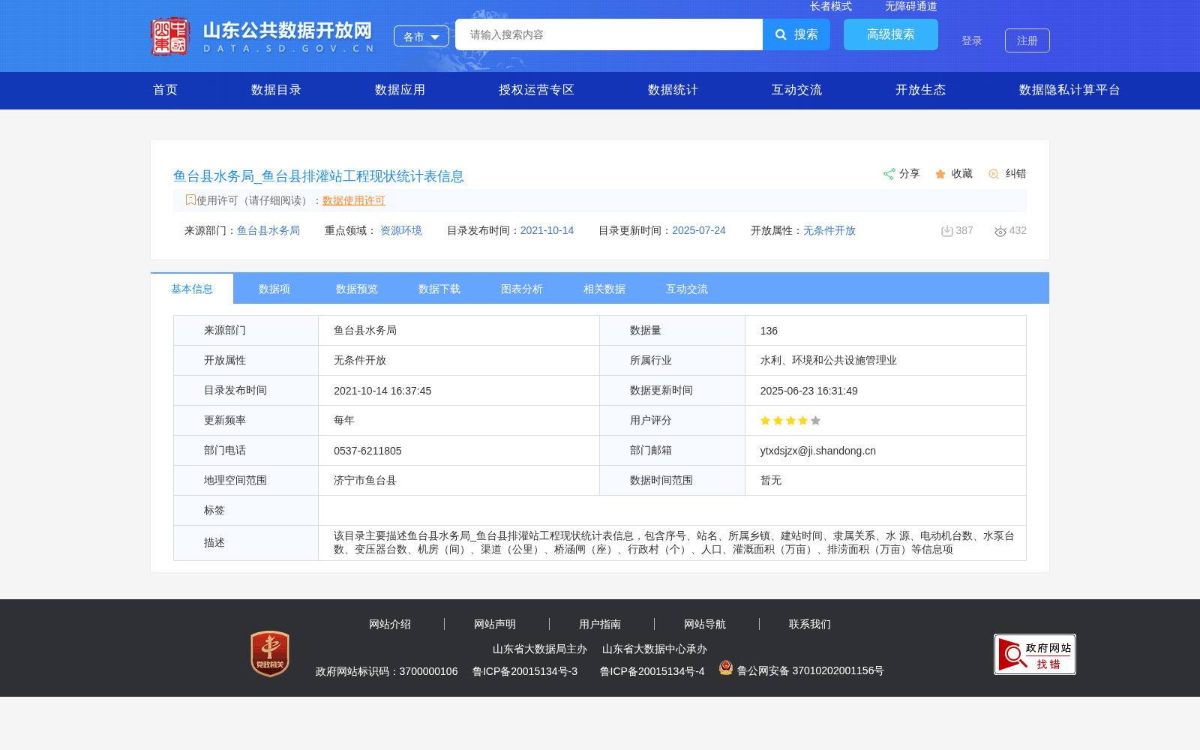Click the 登录 login link
1200x750 pixels.
pos(972,40)
